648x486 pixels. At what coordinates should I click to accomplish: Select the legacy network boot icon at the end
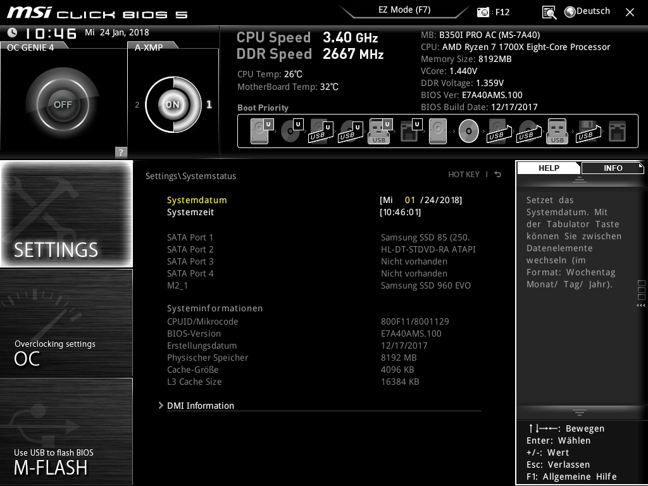pyautogui.click(x=618, y=132)
